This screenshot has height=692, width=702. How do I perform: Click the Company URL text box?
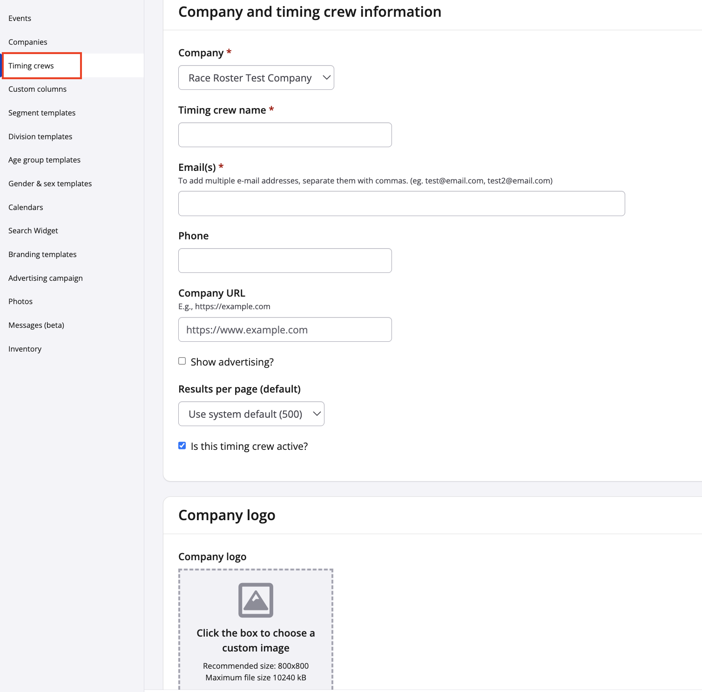[x=285, y=330]
